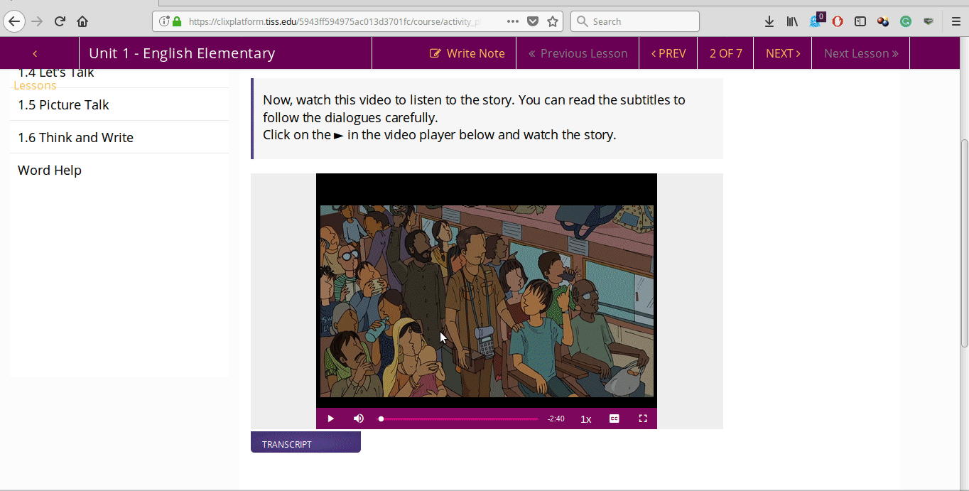The image size is (969, 491).
Task: Play the story video
Action: click(330, 419)
